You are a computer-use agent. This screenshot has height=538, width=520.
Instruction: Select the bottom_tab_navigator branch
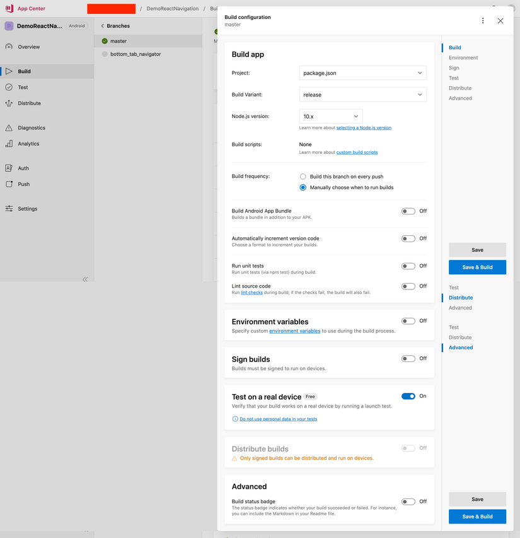(136, 54)
